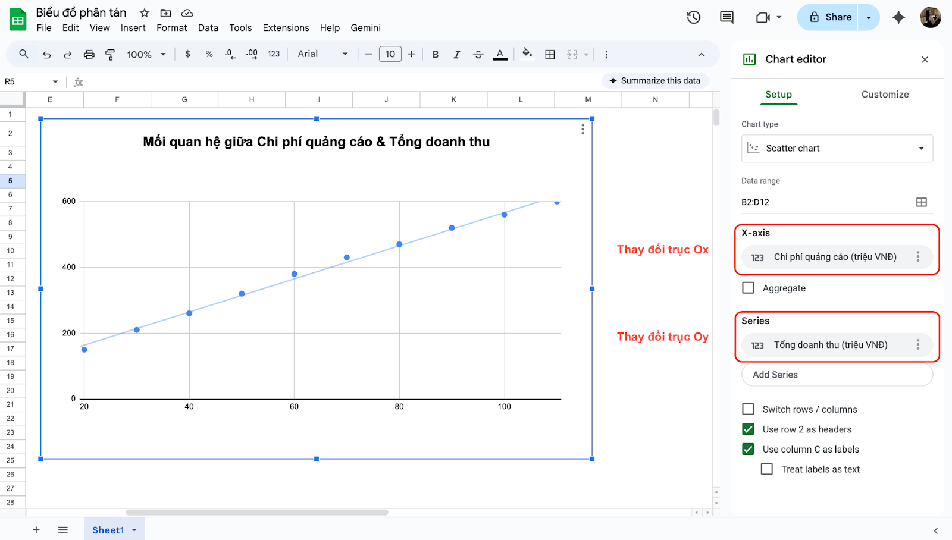952x540 pixels.
Task: Apply strikethrough formatting
Action: pyautogui.click(x=478, y=55)
